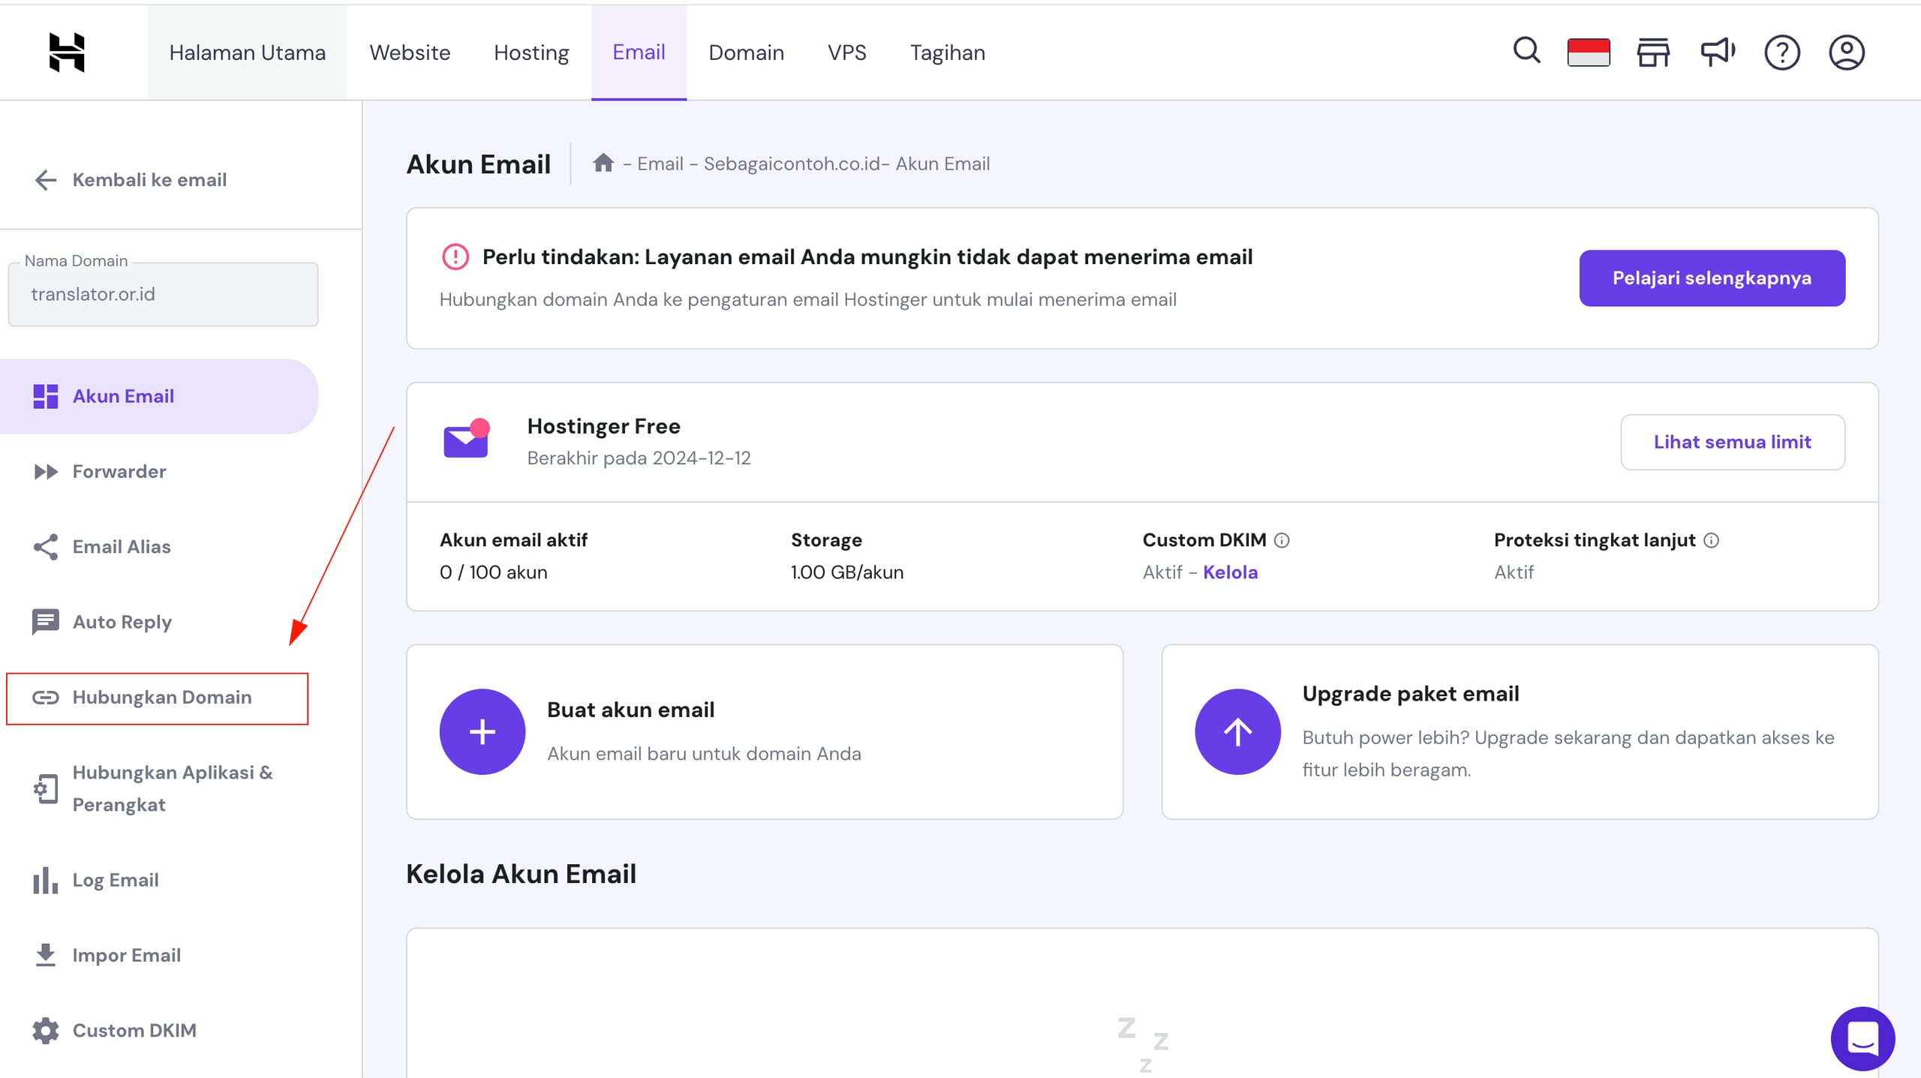
Task: Click the Custom DKIM info icon
Action: click(x=1282, y=540)
